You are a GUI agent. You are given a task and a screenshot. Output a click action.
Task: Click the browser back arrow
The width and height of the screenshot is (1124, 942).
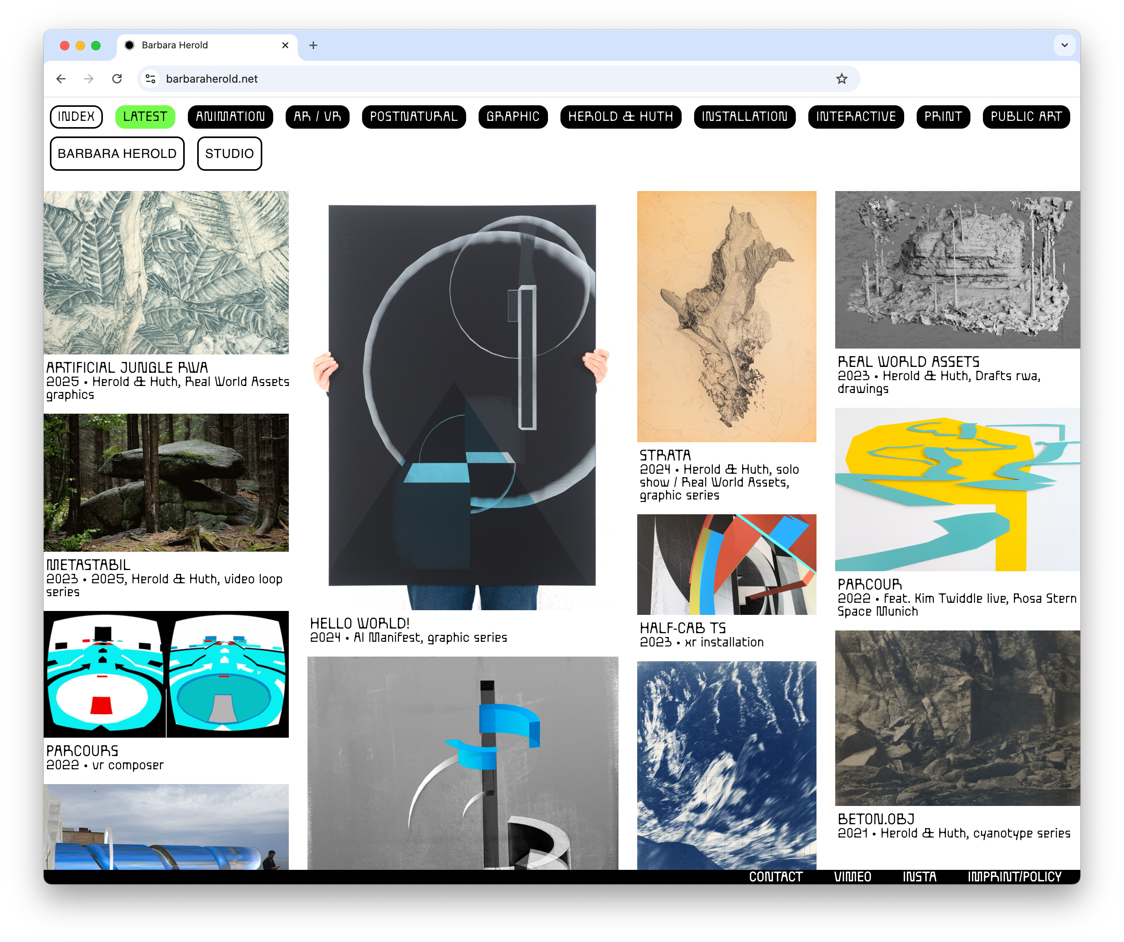pos(61,79)
